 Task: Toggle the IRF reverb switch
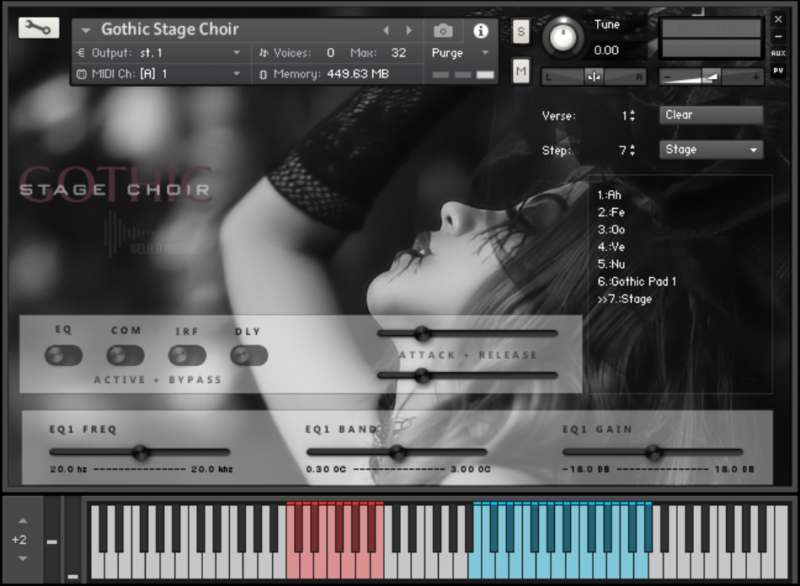point(187,355)
